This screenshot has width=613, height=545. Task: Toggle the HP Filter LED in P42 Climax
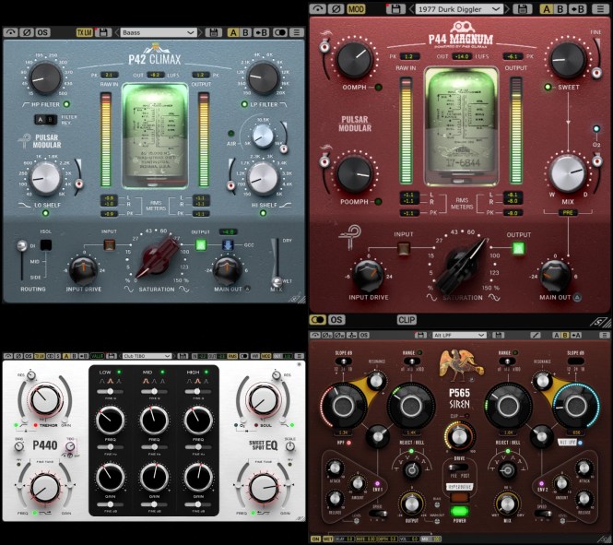(x=66, y=104)
